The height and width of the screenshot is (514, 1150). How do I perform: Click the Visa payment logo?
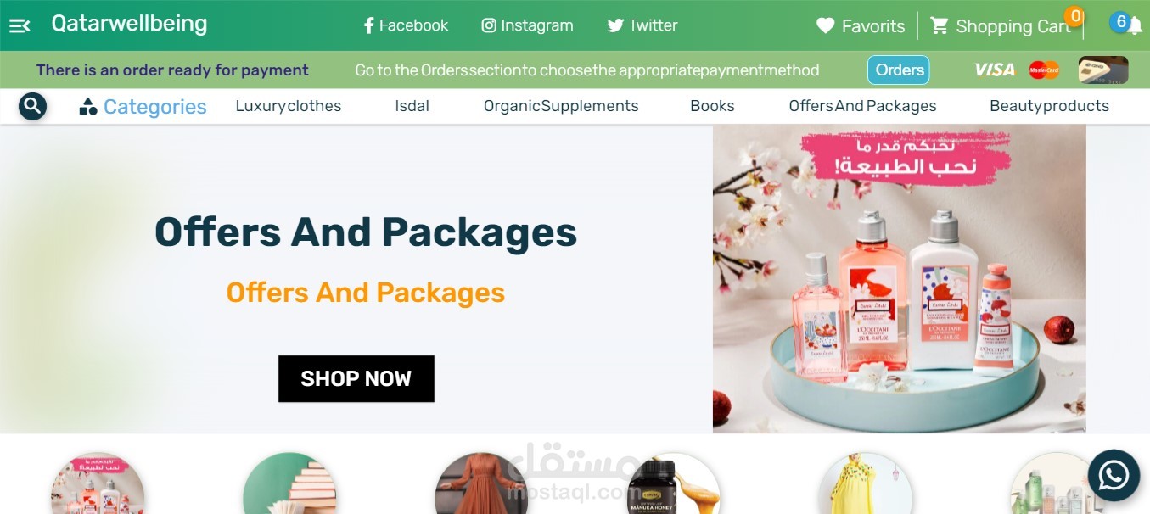click(994, 70)
